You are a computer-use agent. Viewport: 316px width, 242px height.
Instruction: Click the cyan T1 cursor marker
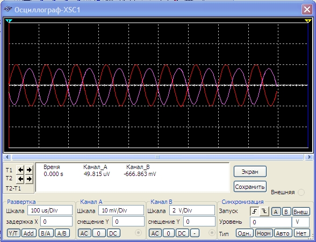pos(9,21)
